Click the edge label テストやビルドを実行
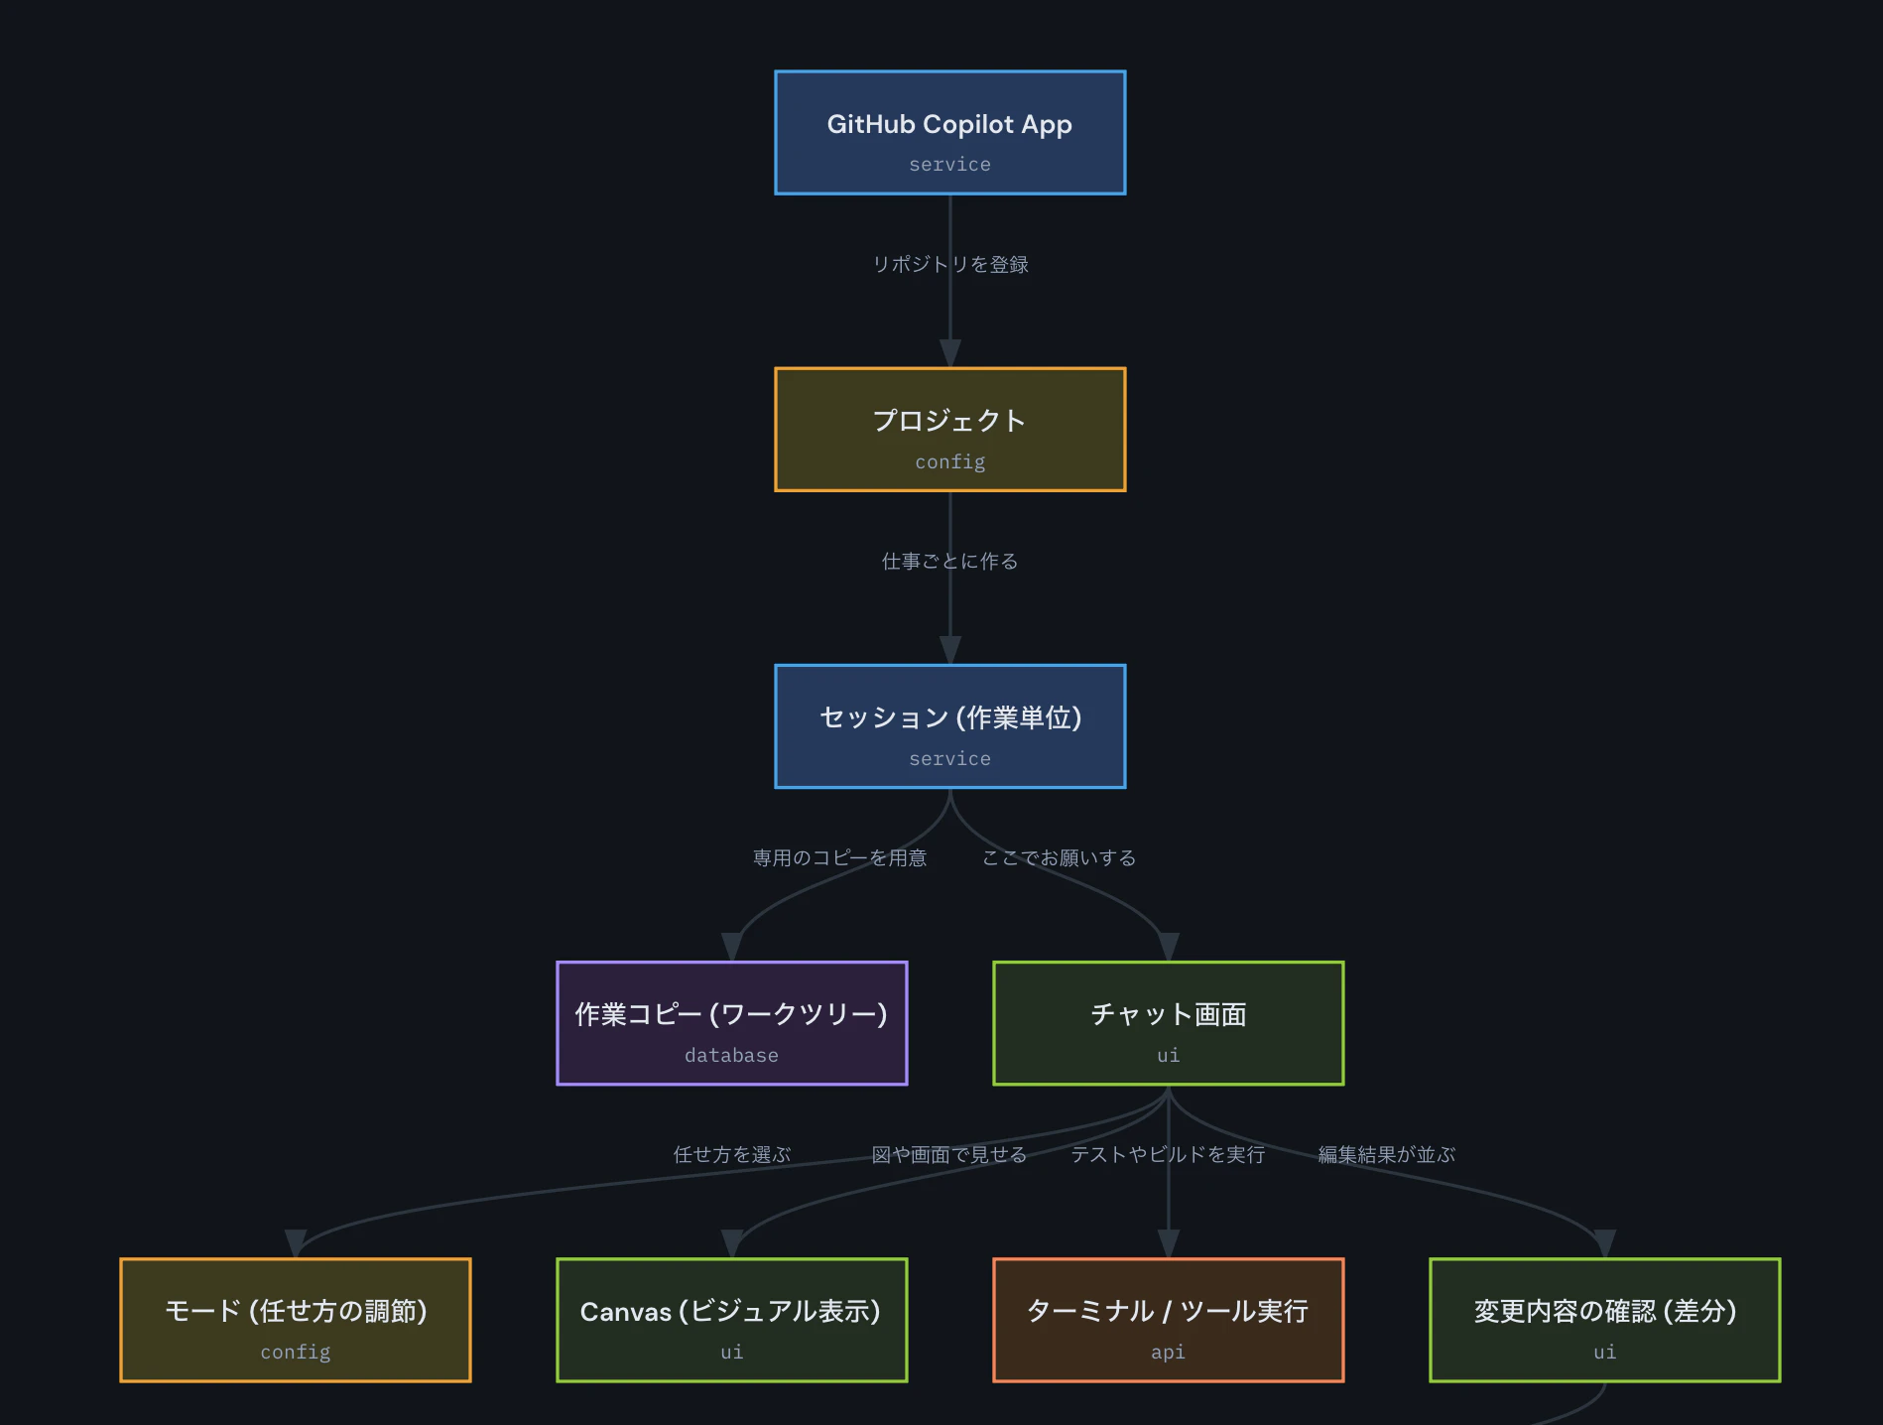 point(1169,1154)
